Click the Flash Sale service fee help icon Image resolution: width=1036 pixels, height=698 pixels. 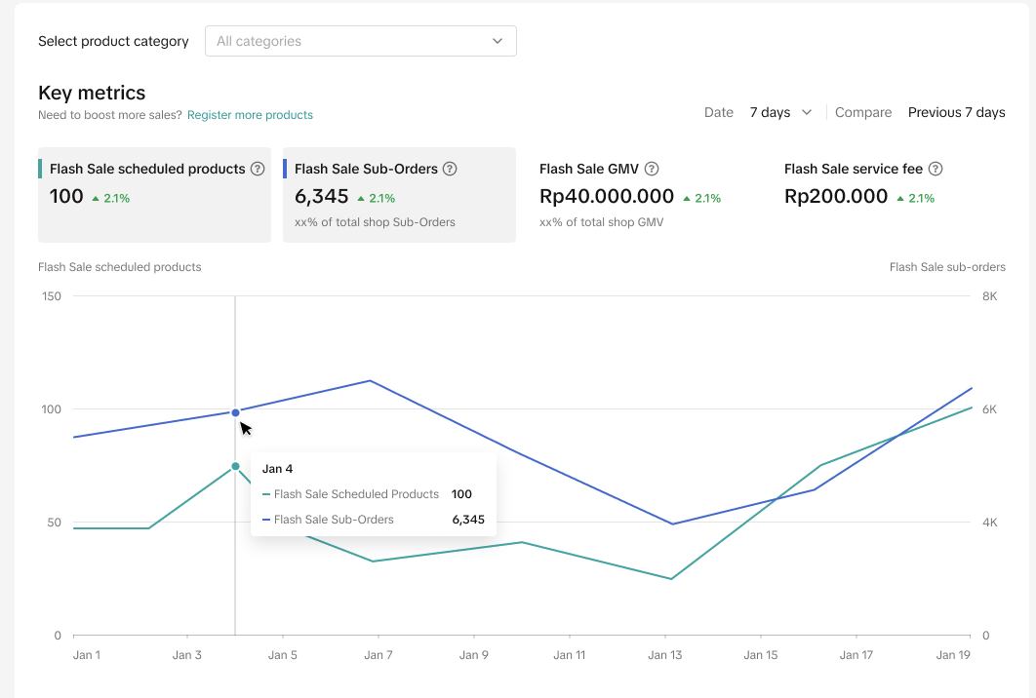tap(936, 169)
